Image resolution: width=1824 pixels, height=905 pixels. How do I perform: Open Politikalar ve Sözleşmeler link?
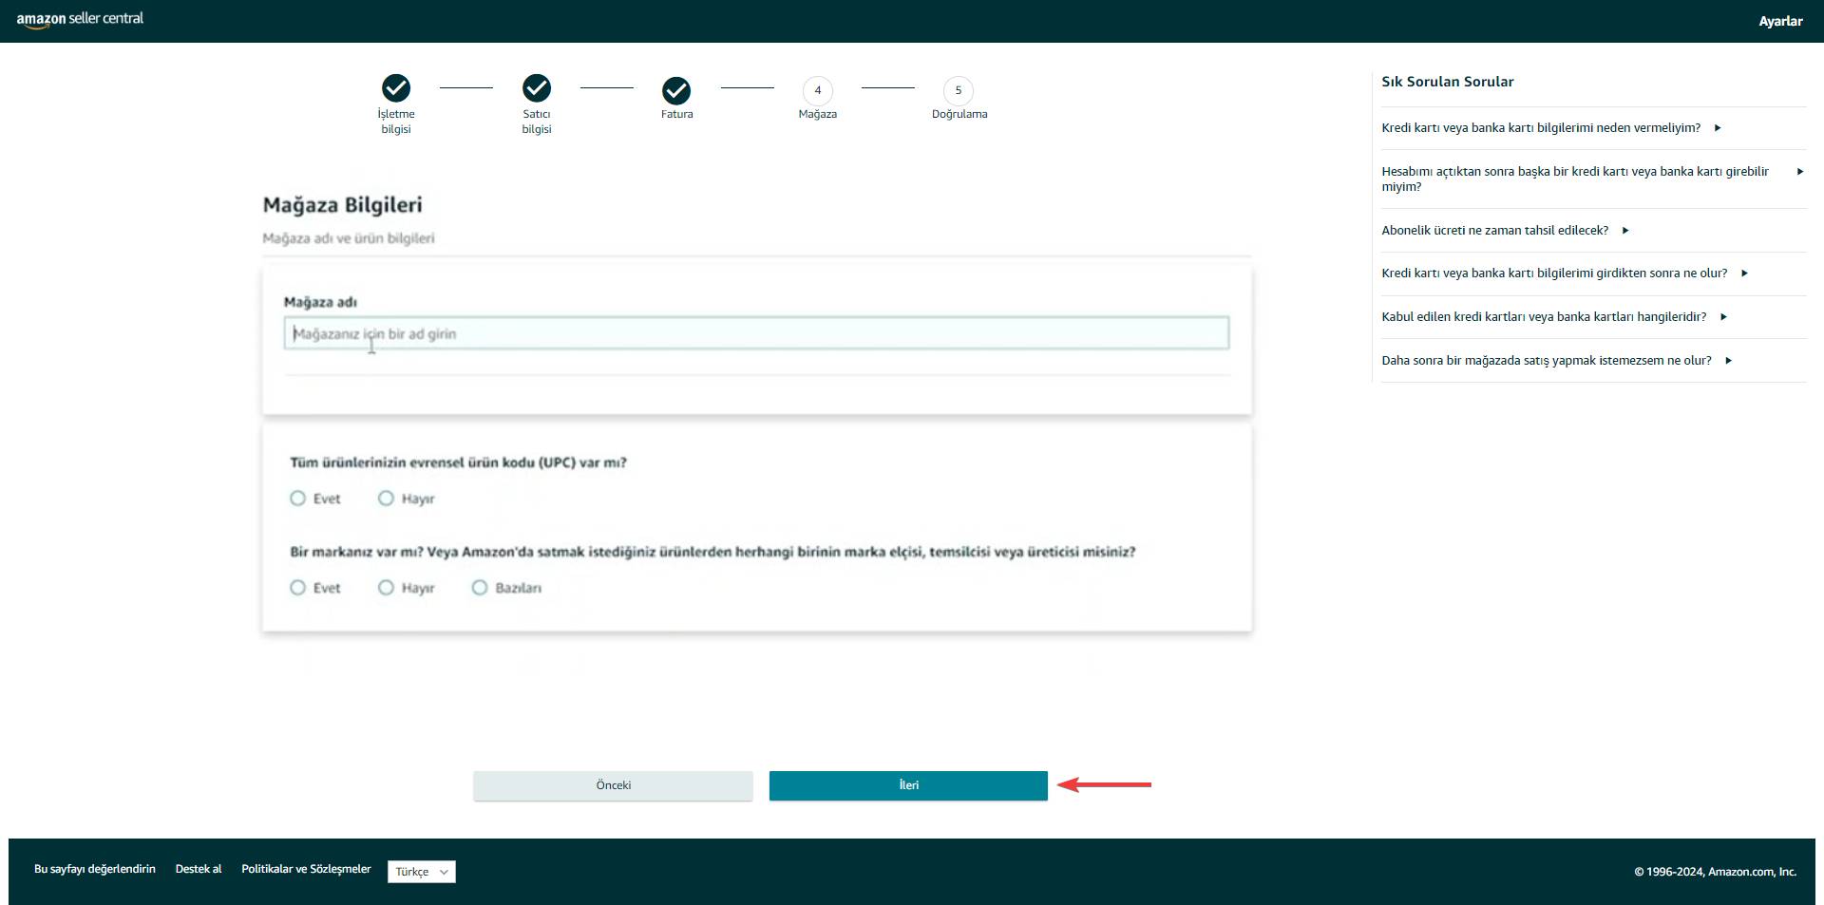pos(306,869)
